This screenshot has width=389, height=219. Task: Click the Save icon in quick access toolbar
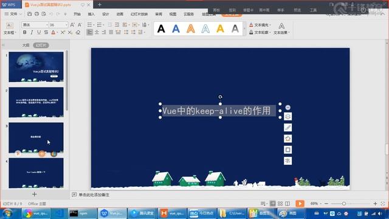30,14
